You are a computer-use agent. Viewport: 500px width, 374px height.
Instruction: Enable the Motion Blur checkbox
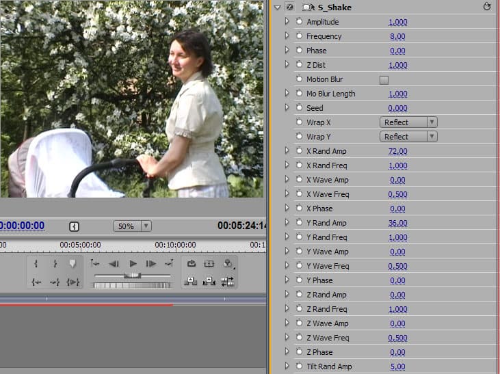(x=384, y=80)
